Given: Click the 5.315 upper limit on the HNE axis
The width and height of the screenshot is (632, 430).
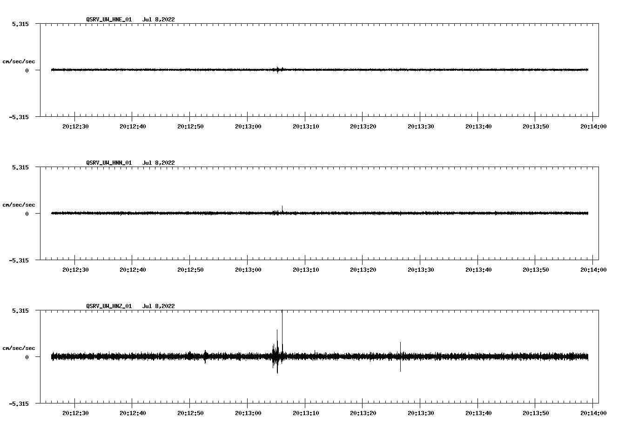Looking at the screenshot, I should click(20, 24).
